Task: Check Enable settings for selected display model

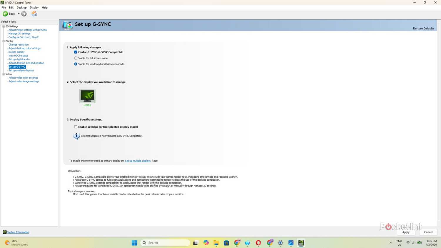Action: point(76,127)
